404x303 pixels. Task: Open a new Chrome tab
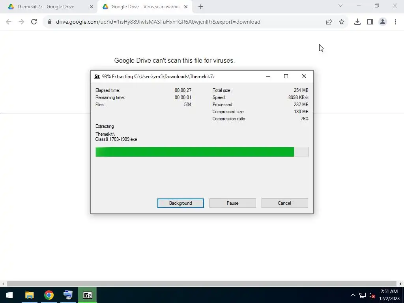pyautogui.click(x=201, y=7)
